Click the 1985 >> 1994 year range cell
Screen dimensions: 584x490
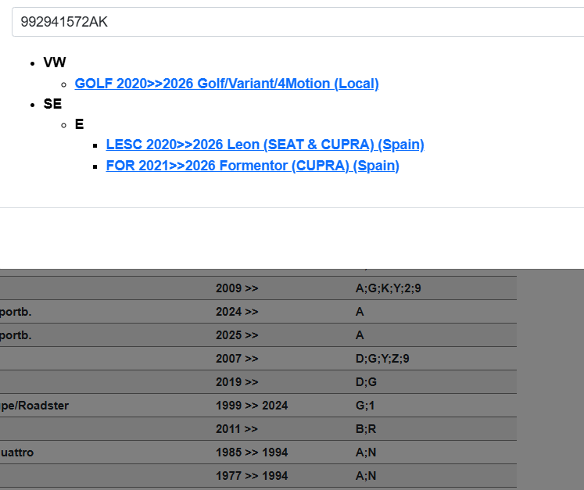[x=252, y=452]
